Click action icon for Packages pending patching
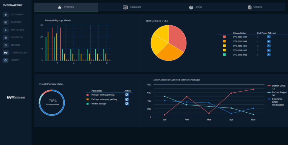The width and height of the screenshot is (288, 145). click(x=127, y=95)
